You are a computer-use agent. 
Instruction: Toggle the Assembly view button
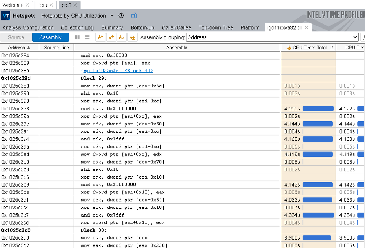50,37
